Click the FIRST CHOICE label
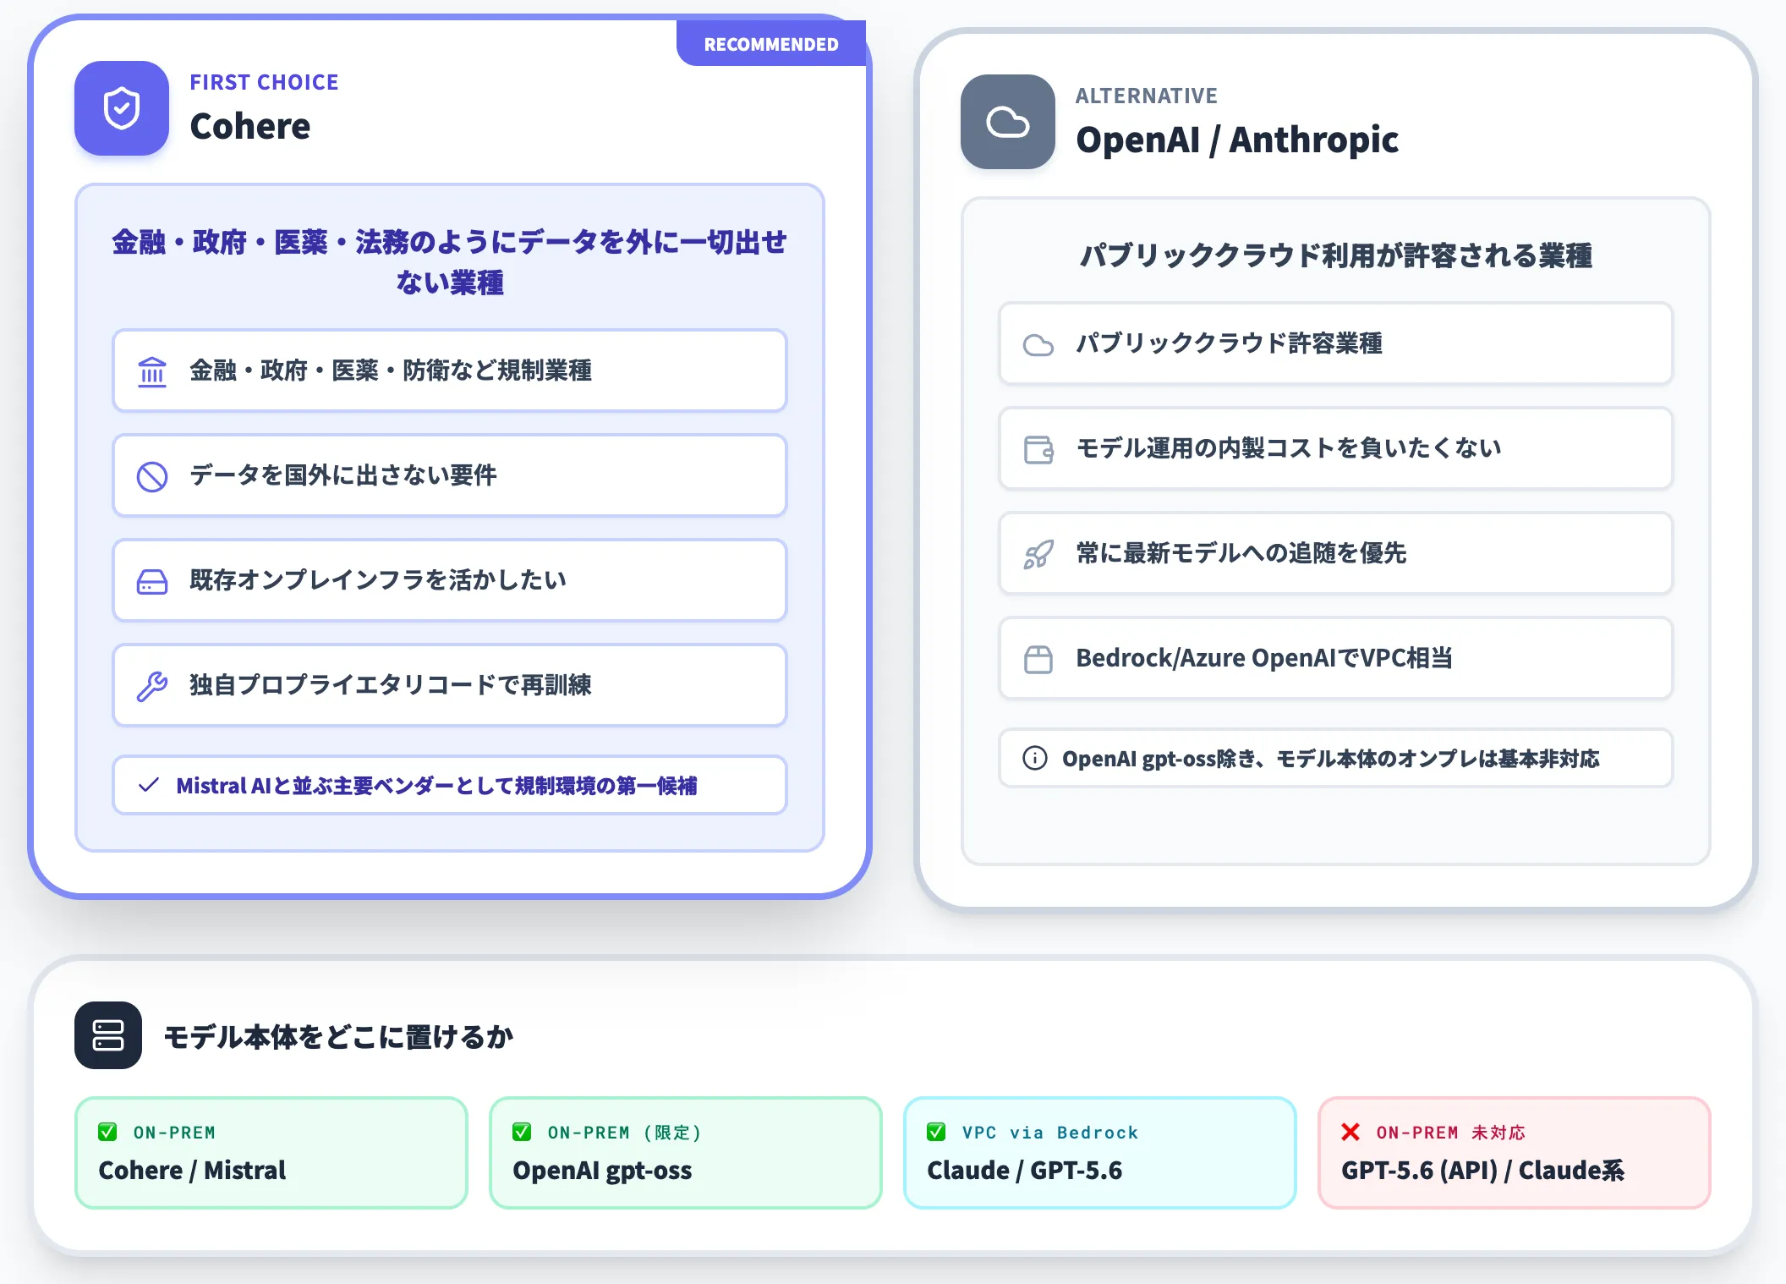 click(264, 82)
